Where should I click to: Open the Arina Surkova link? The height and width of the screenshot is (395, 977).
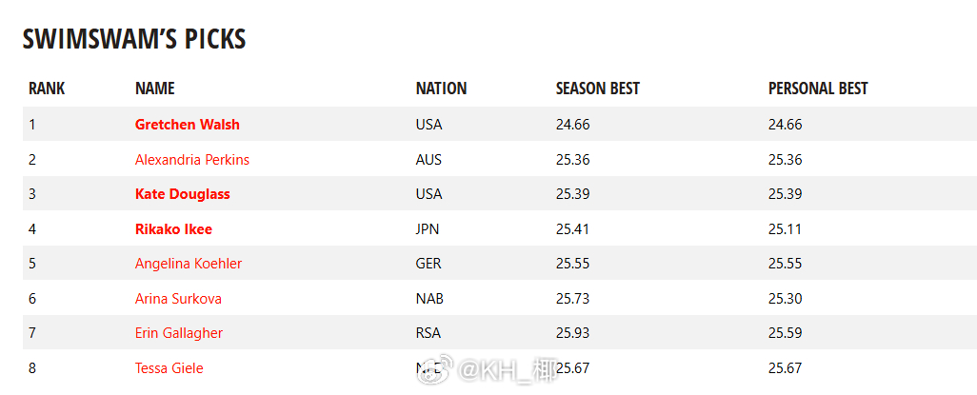pos(178,299)
